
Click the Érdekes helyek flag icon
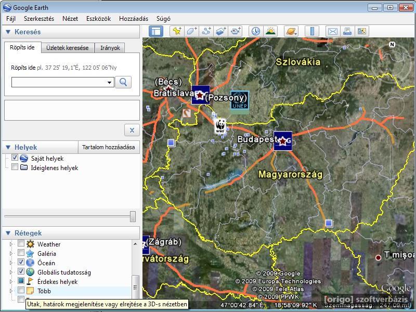(x=30, y=281)
